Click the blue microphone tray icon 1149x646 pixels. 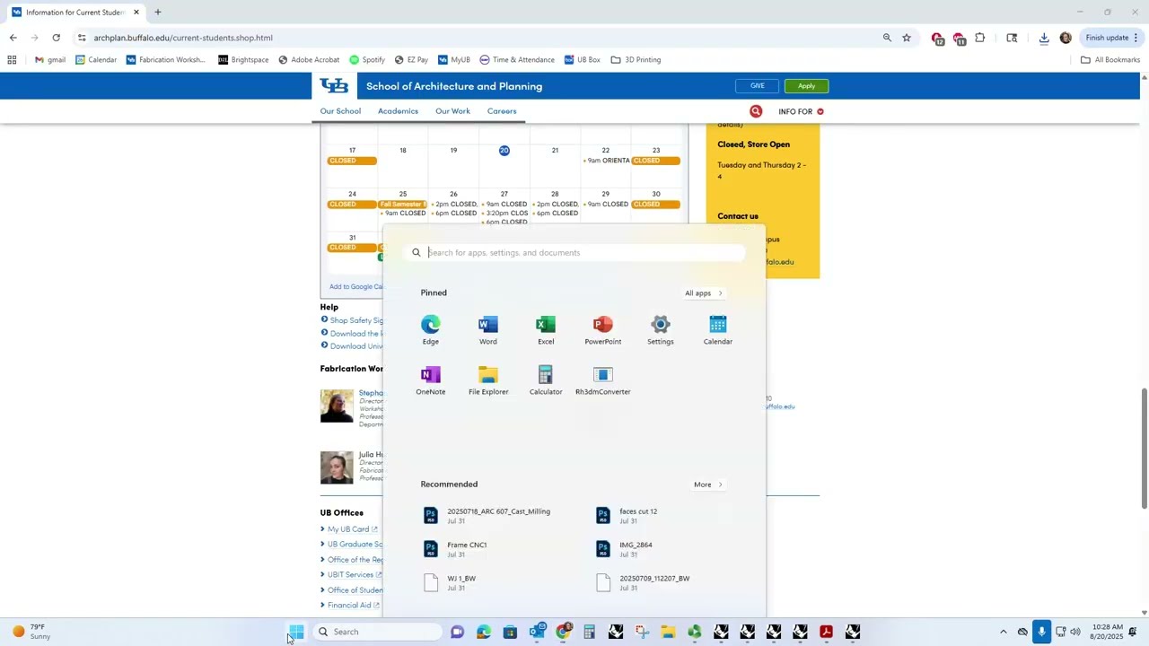click(1041, 632)
